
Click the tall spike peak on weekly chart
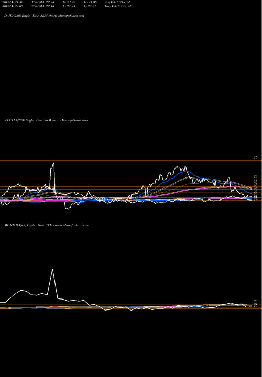53,163
